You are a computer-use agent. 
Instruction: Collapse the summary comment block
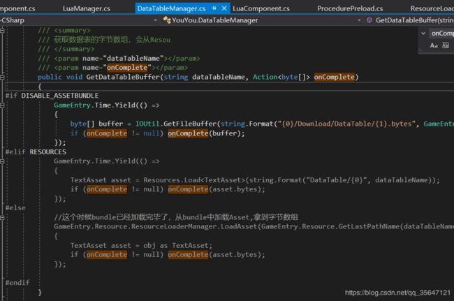coord(2,30)
